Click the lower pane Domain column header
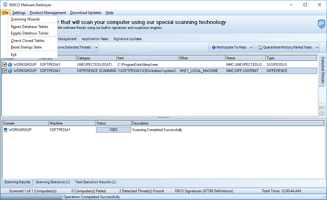Image resolution: width=327 pixels, height=200 pixels. [26, 123]
